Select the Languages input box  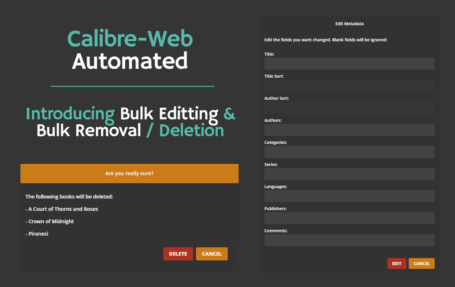(x=349, y=196)
